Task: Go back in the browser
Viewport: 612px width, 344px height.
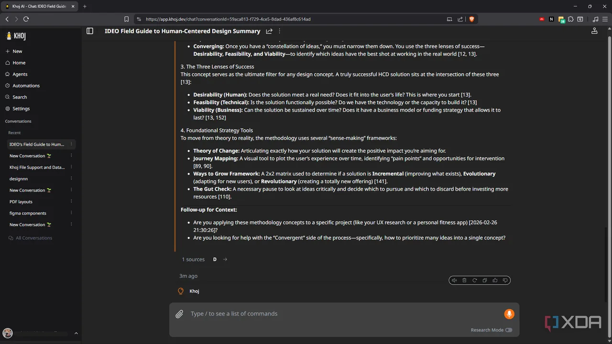Action: [7, 19]
